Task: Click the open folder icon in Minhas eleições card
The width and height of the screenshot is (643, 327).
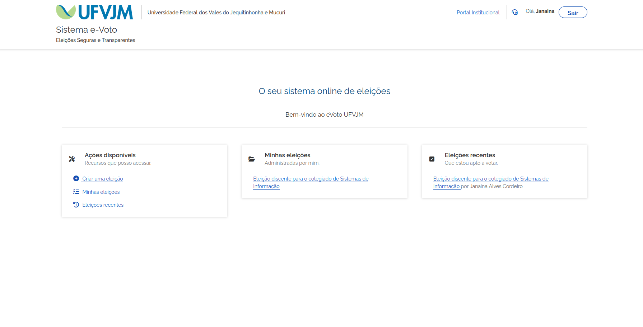Action: click(252, 159)
